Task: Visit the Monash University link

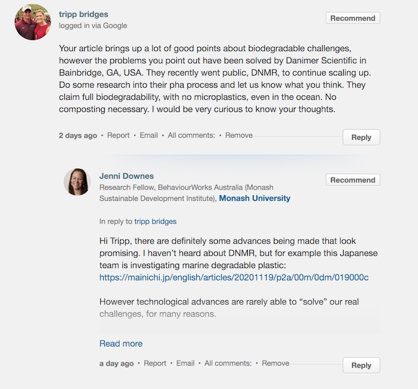Action: point(254,198)
